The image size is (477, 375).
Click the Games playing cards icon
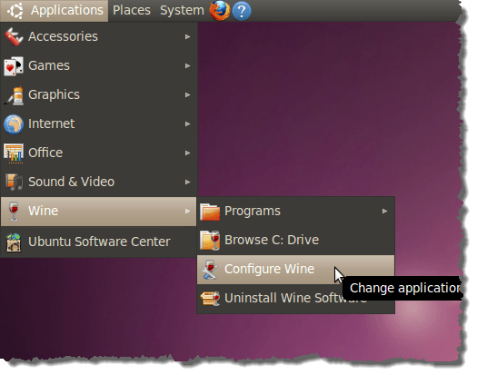coord(14,65)
